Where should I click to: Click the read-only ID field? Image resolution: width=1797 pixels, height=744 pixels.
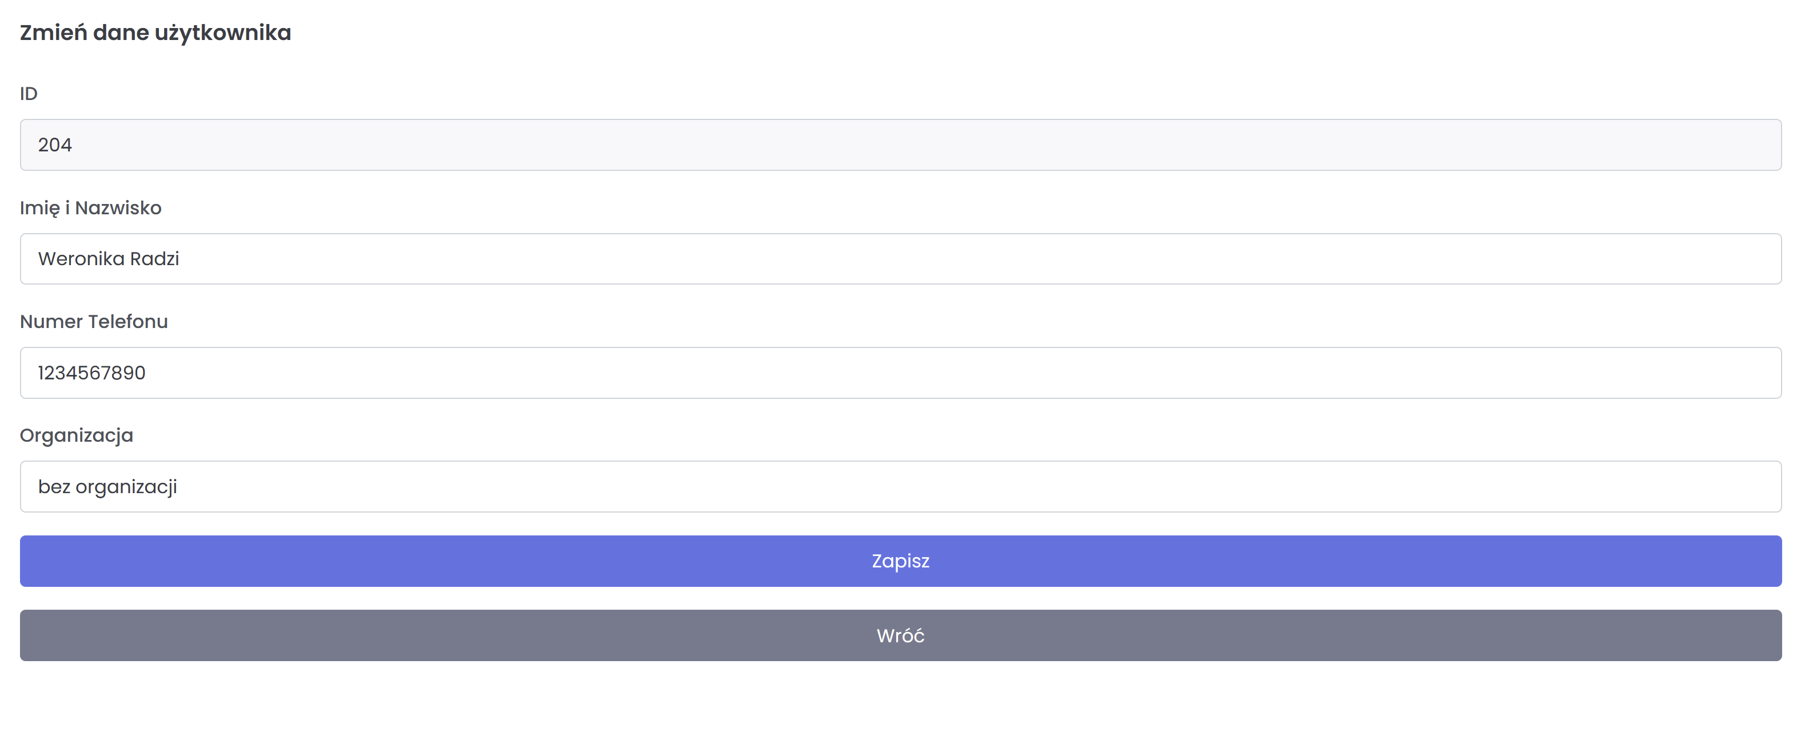[900, 145]
